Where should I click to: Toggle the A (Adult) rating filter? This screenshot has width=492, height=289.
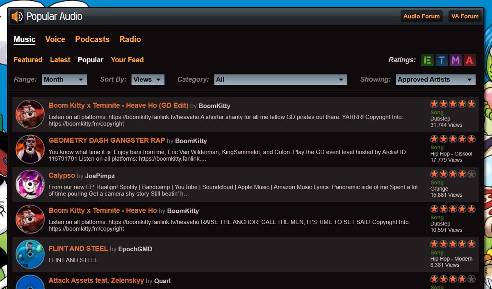[x=469, y=60]
